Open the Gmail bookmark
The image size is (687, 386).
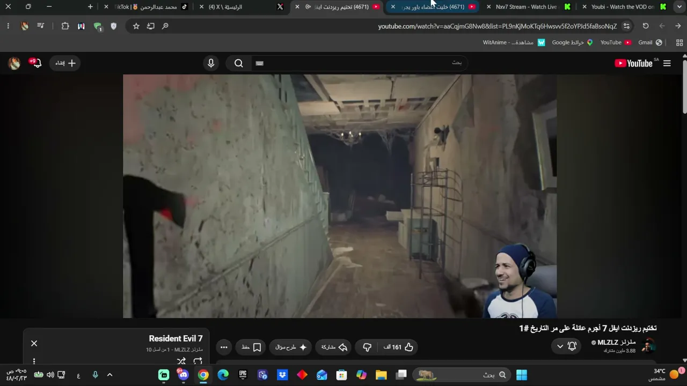649,42
